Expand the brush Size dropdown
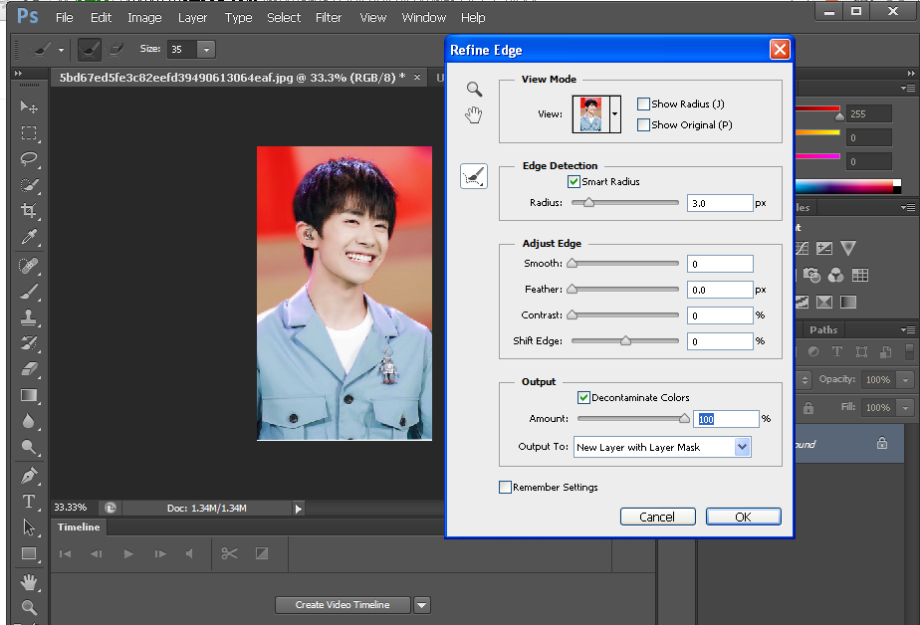 tap(205, 50)
